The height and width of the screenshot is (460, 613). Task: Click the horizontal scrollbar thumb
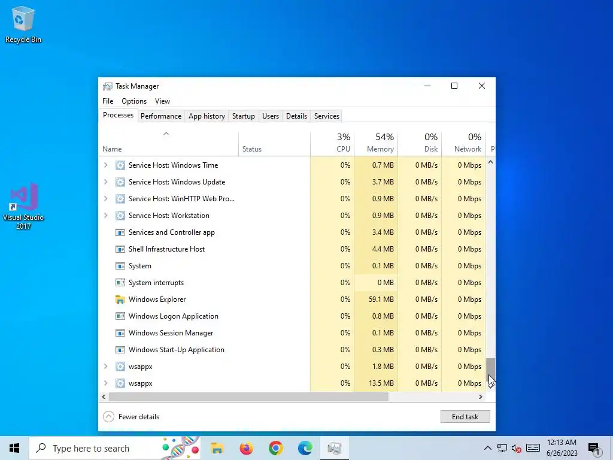point(248,397)
